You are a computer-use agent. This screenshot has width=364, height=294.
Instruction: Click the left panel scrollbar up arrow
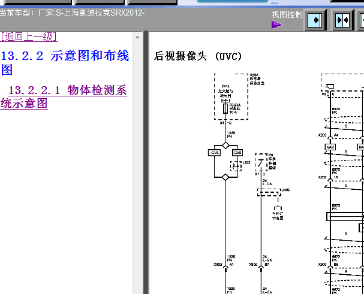coord(137,37)
